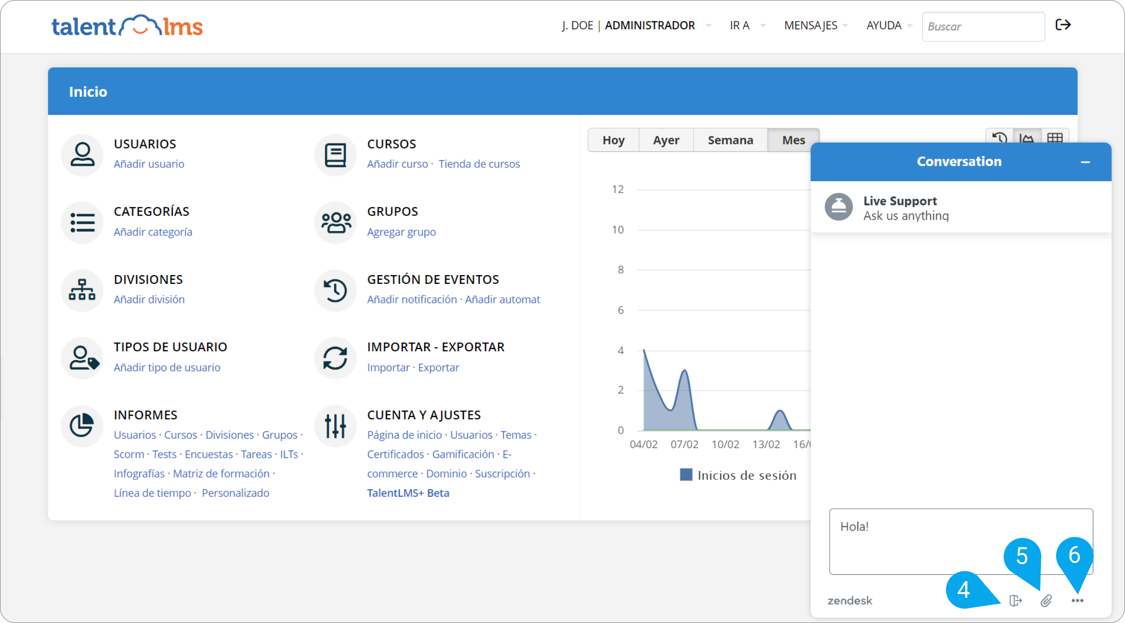
Task: Open the chat options ellipsis icon
Action: coord(1078,601)
